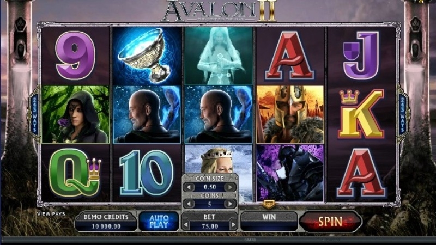Increase coin size with right arrow
The image size is (436, 245).
pyautogui.click(x=230, y=187)
